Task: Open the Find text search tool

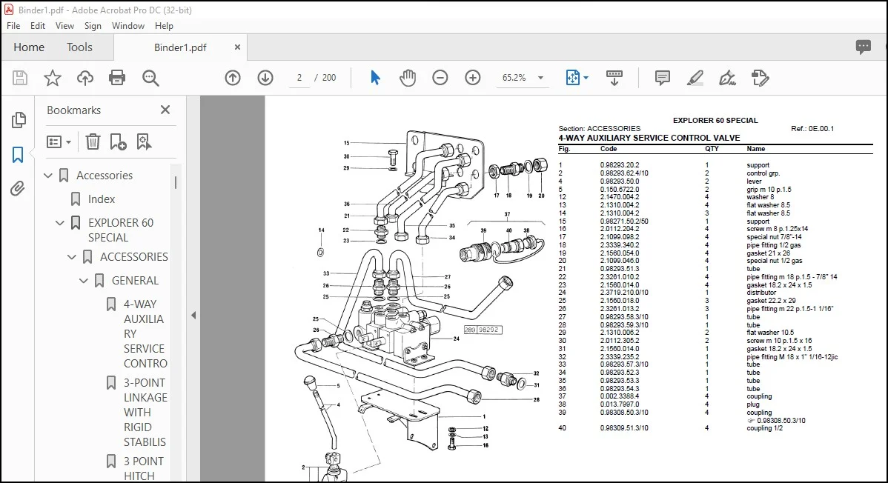Action: [150, 78]
